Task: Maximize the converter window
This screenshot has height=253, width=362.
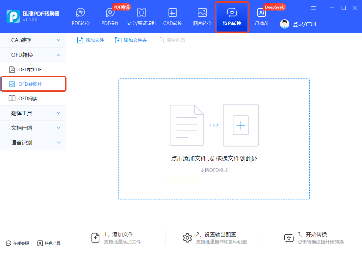Action: (x=344, y=8)
